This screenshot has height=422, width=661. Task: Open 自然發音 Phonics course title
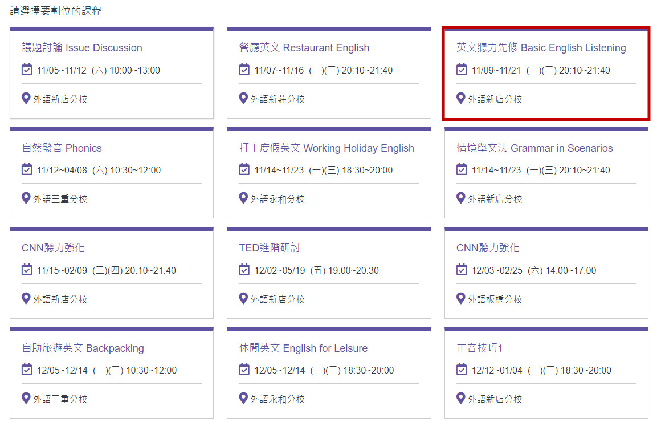pos(62,148)
